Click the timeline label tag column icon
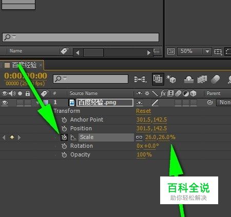 click(x=45, y=93)
